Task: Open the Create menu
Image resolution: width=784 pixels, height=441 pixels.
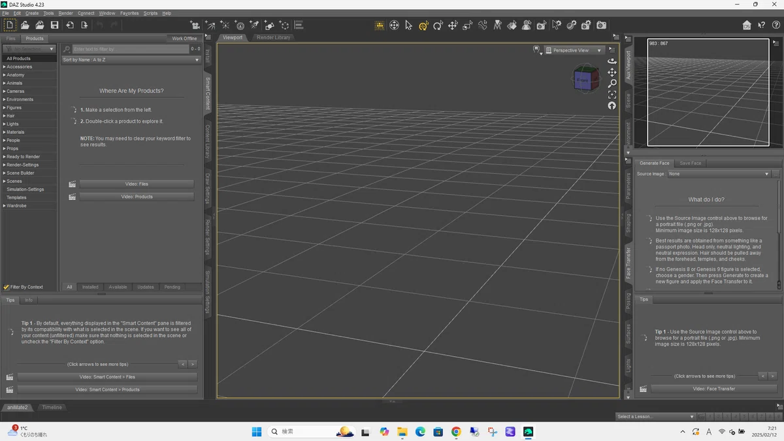Action: [32, 13]
